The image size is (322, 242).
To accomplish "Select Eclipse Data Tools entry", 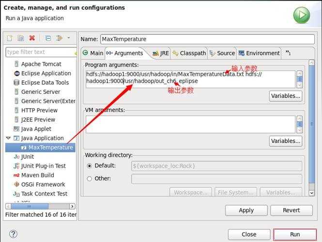I will tap(45, 82).
